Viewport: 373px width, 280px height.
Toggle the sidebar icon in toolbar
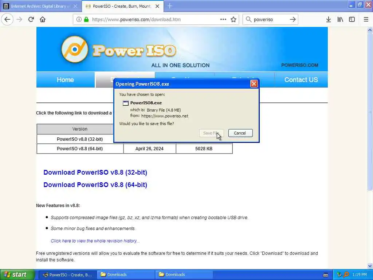coord(352,19)
